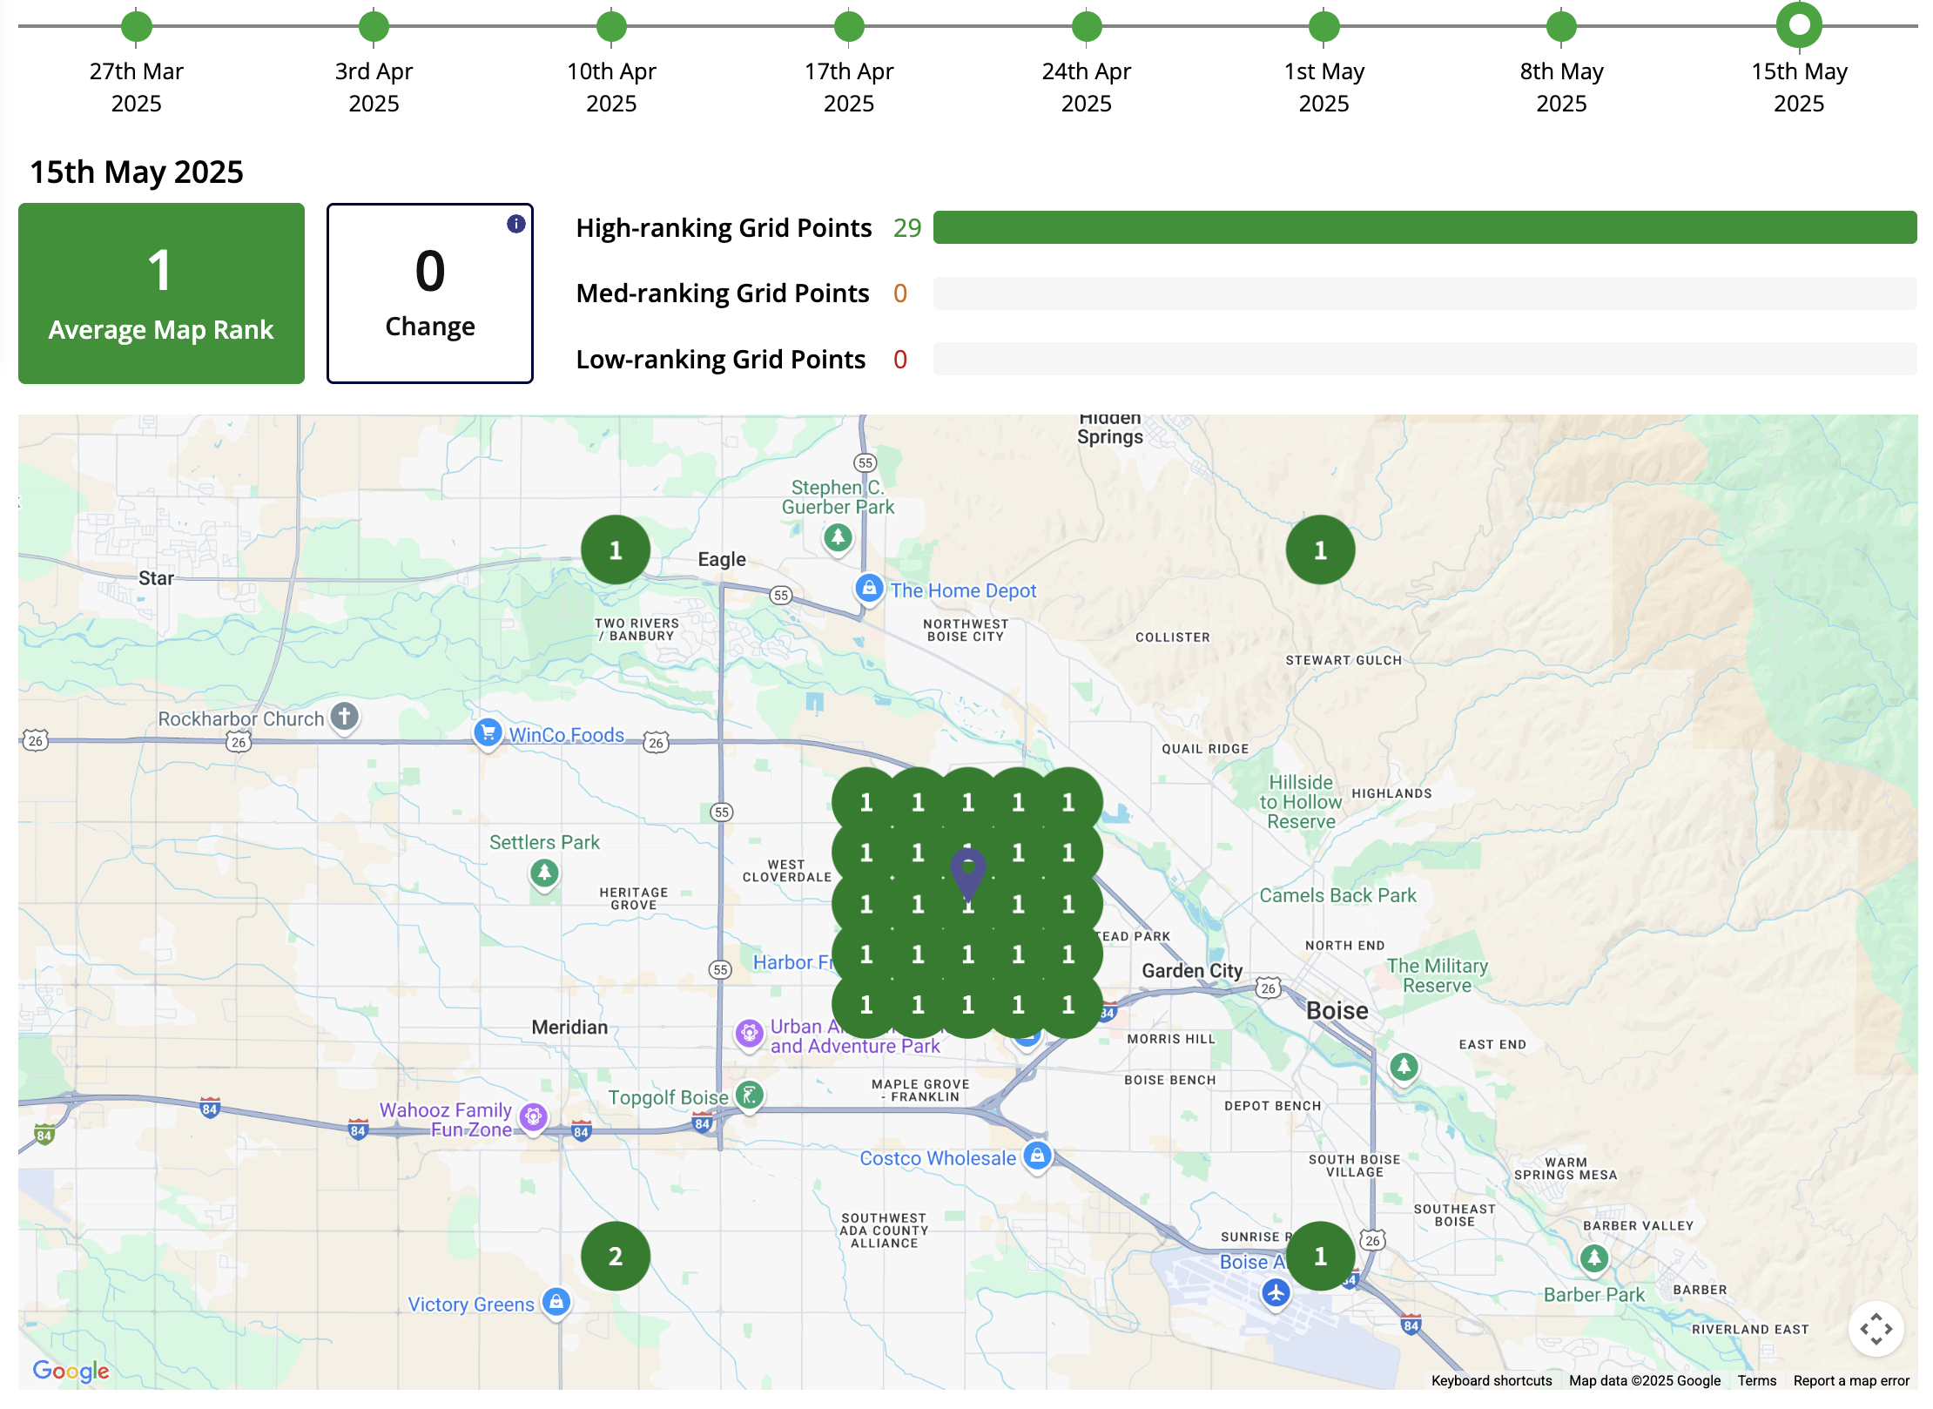Select the 10th Apr 2025 timeline point

tap(612, 26)
